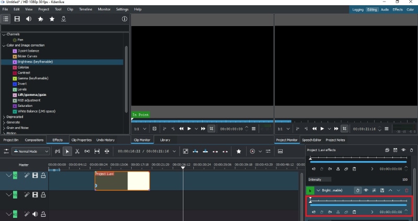Click the Brightness effect keyframe ruler
418x221 pixels.
[358, 200]
